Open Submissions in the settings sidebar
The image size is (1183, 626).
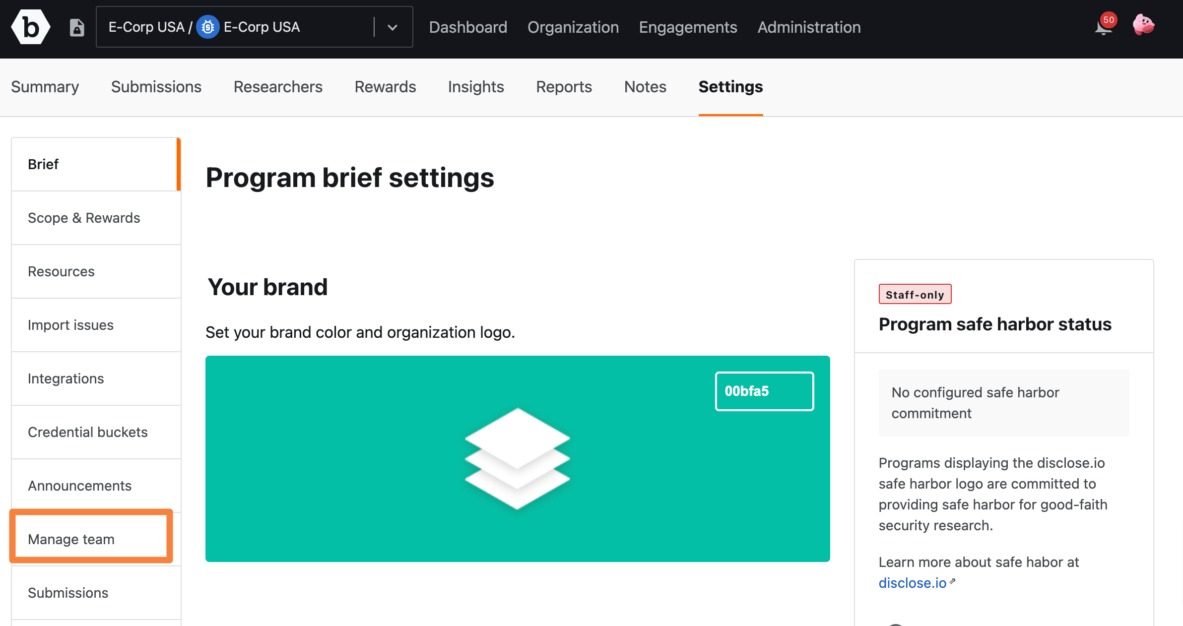click(96, 593)
